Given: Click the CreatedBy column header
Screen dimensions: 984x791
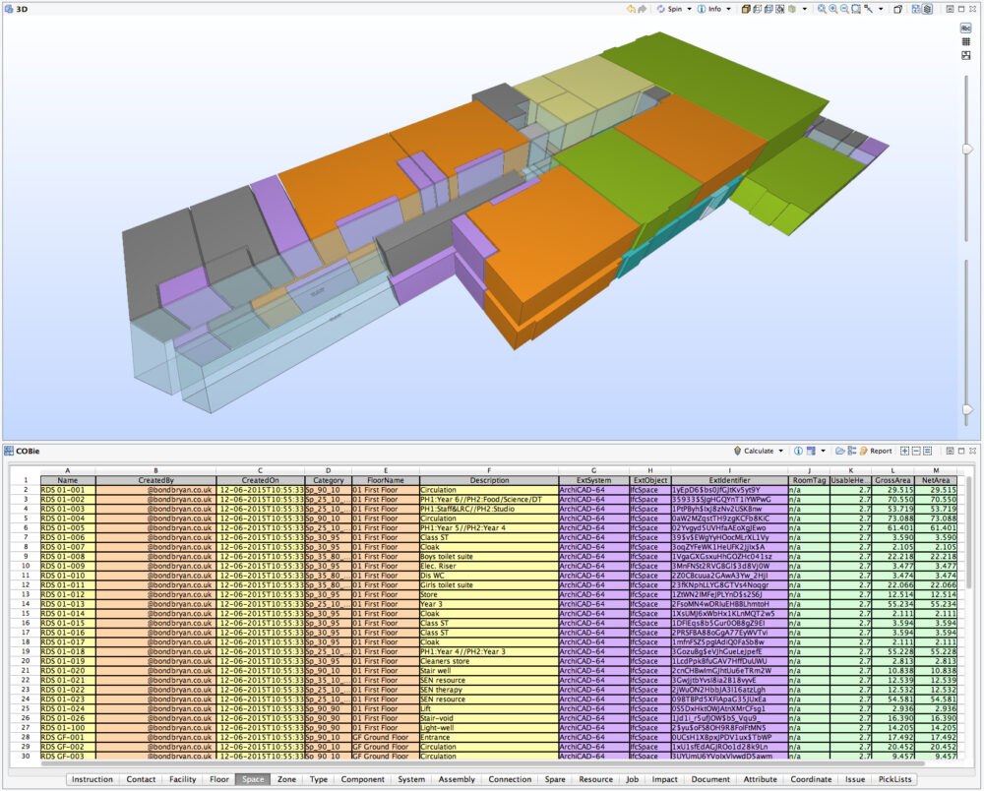Looking at the screenshot, I should pos(155,480).
